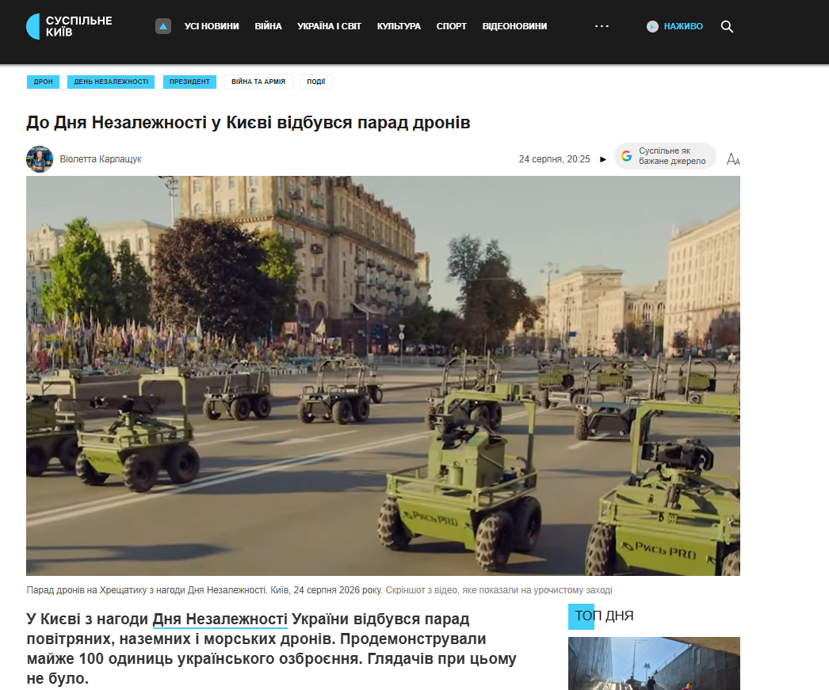Open ВІДЕОНОВИНИ in the navigation
The image size is (829, 690).
514,26
